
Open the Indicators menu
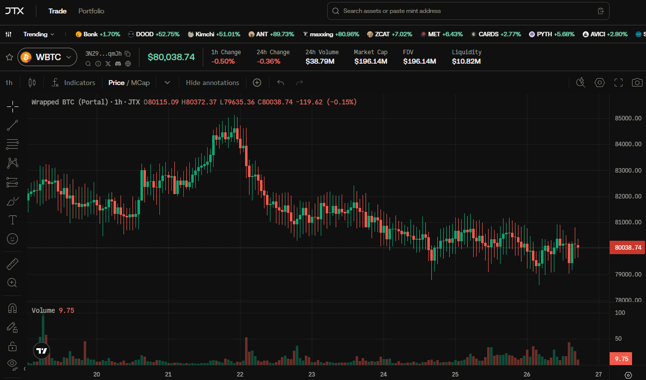pos(74,83)
